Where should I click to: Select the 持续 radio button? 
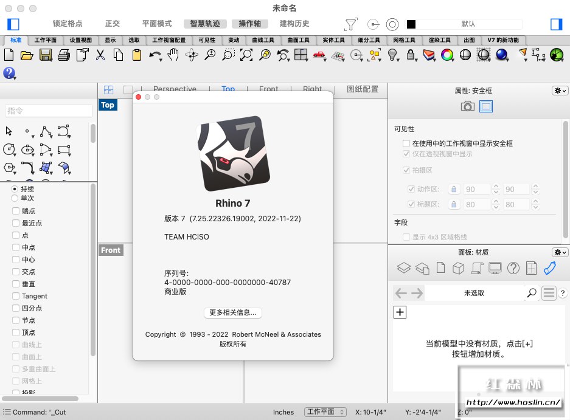point(15,188)
